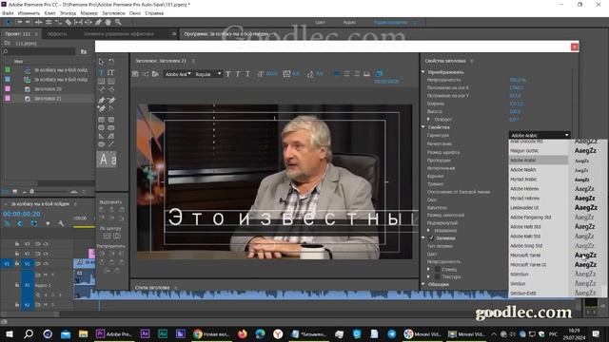This screenshot has height=342, width=609.
Task: Select the Pen tool in titler
Action: [x=102, y=100]
